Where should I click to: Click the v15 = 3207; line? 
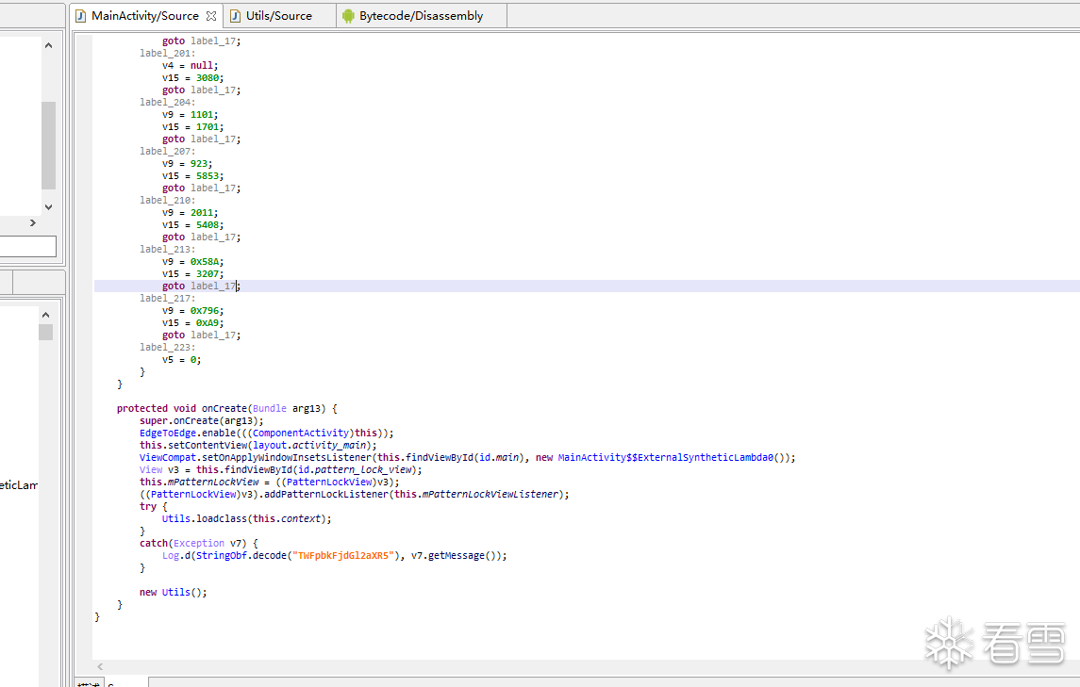192,274
